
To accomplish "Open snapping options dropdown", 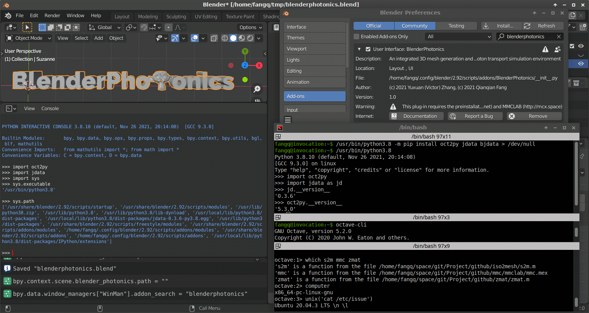I will click(155, 28).
